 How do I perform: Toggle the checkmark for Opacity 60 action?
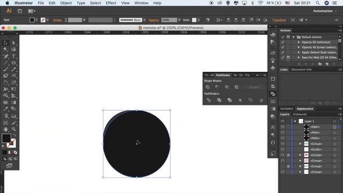click(283, 42)
